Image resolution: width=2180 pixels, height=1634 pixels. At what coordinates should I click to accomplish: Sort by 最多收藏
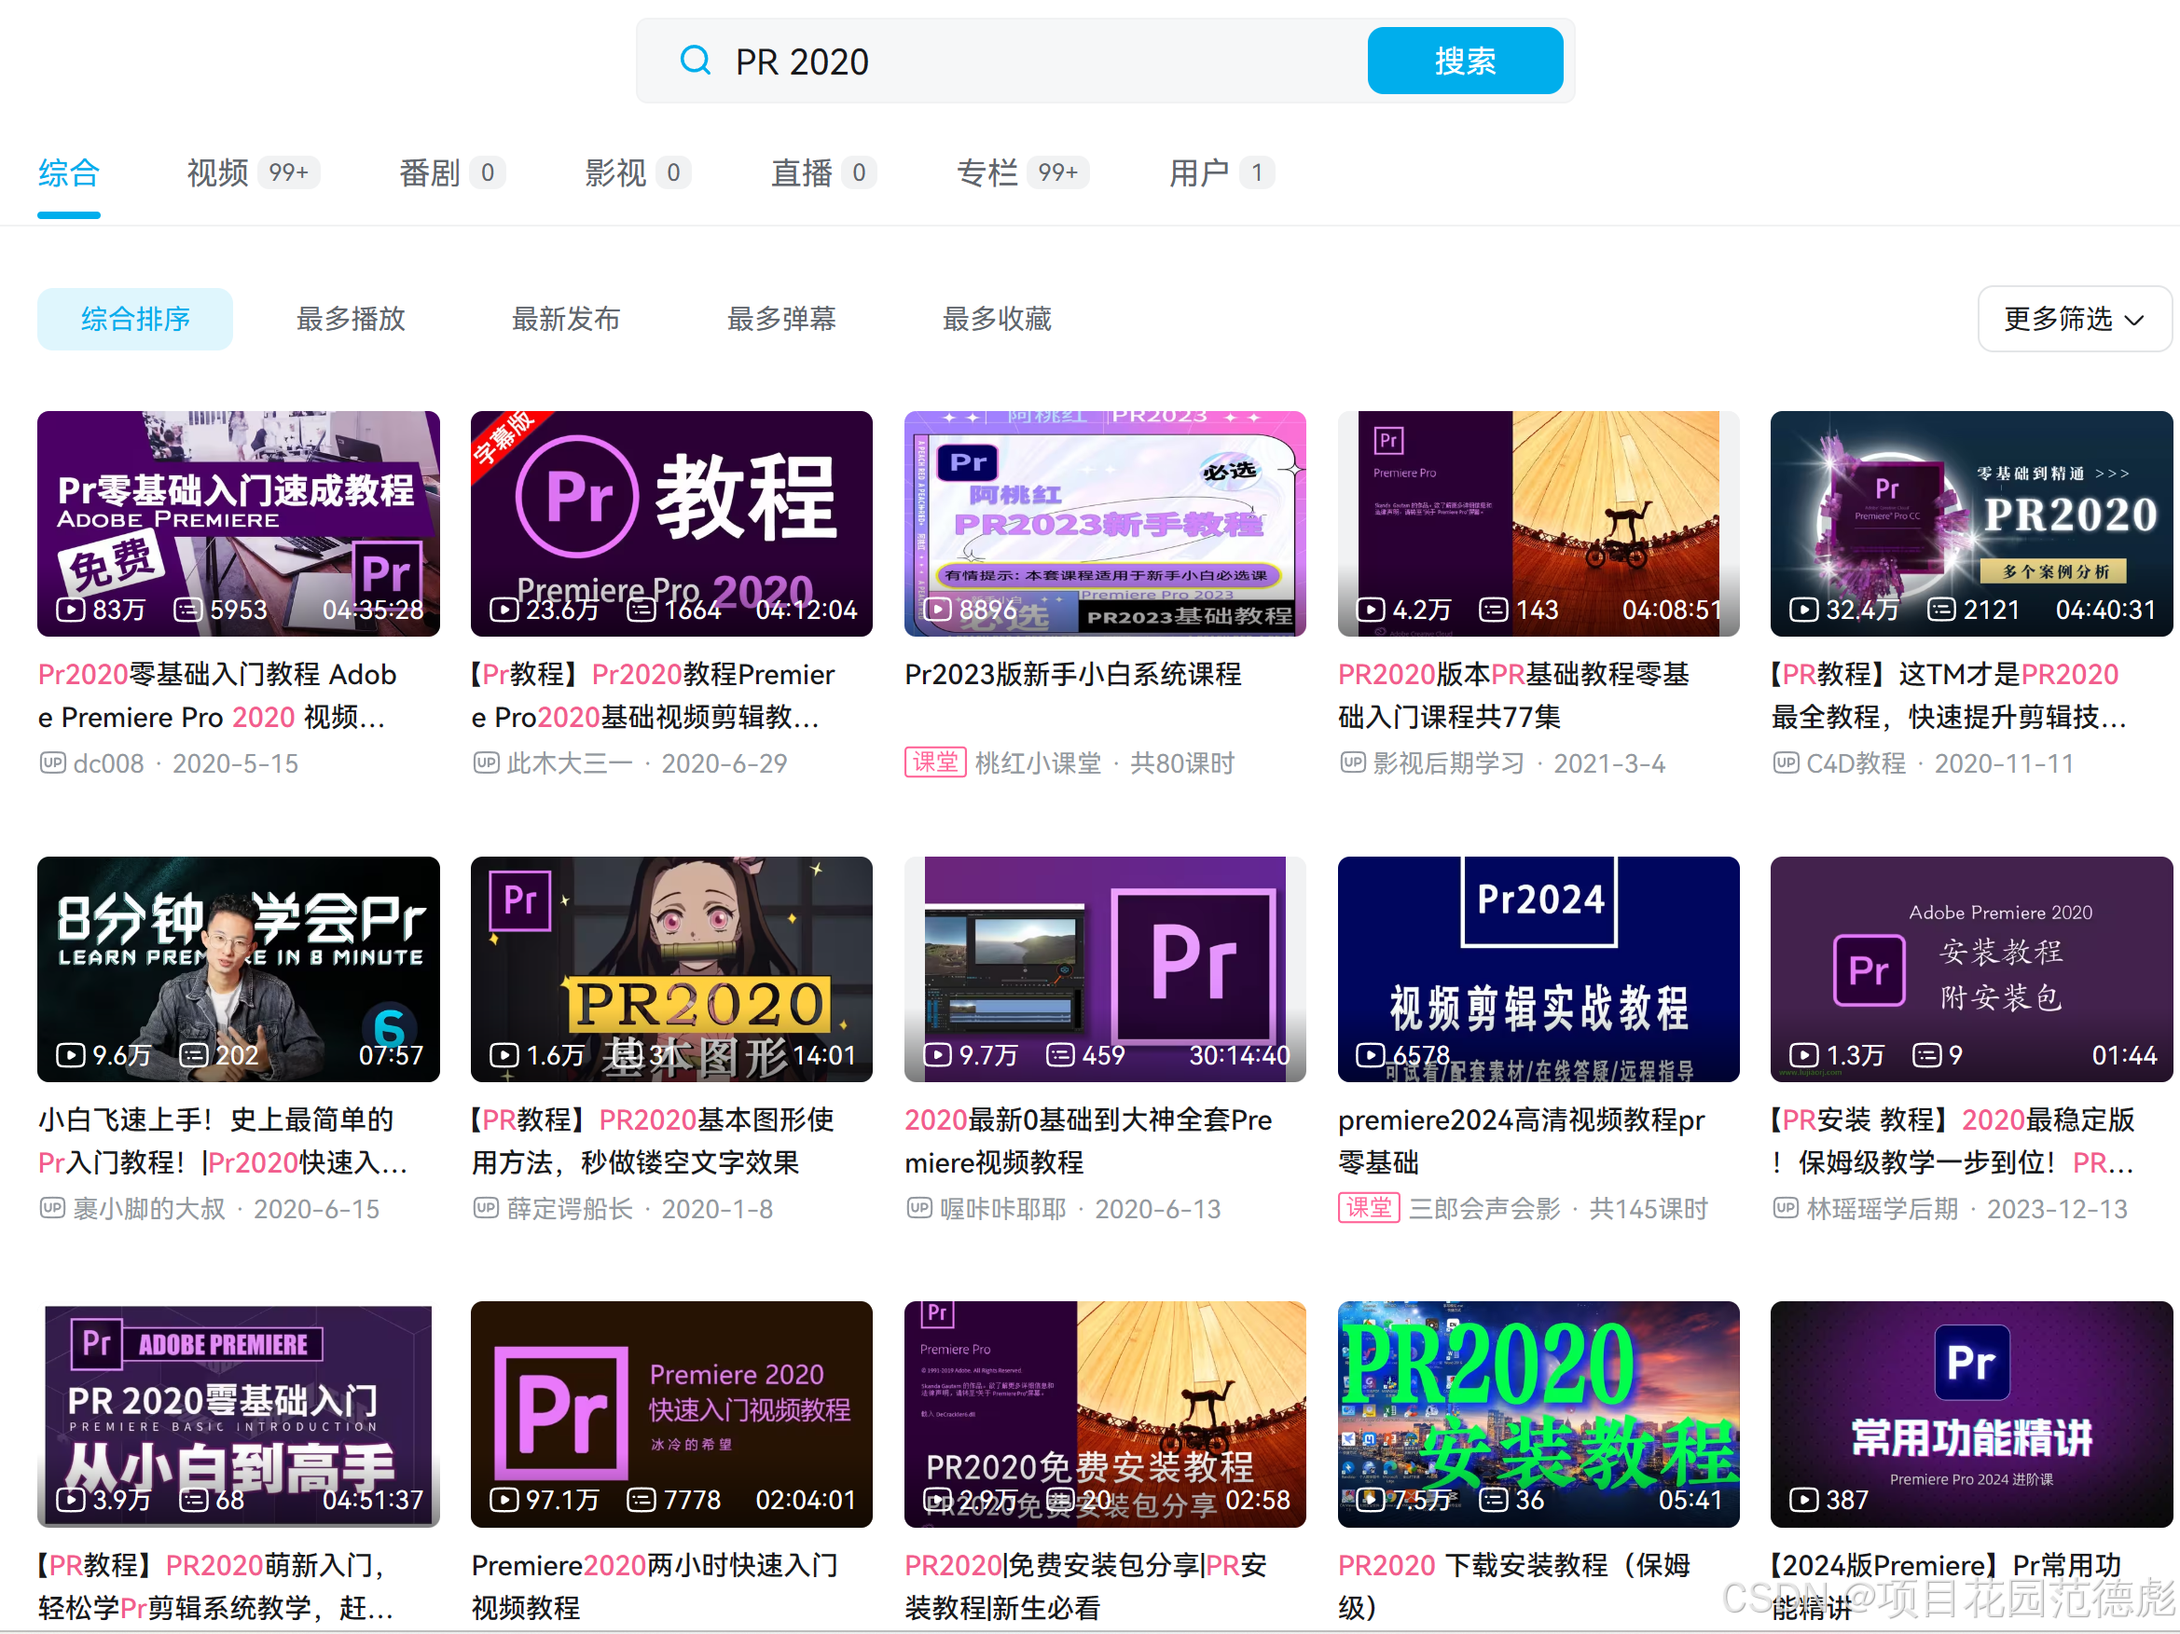(997, 319)
